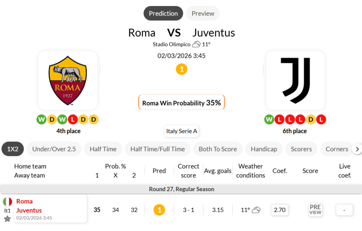Select the Prediction tab
The image size is (362, 231).
pos(163,13)
